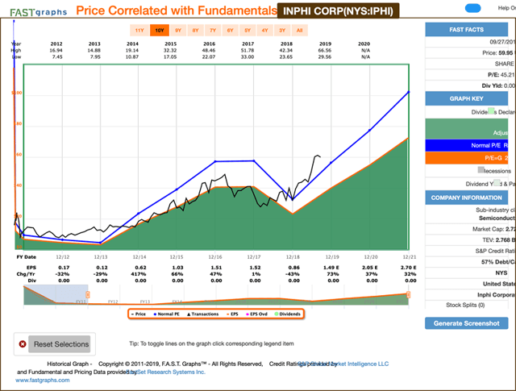The image size is (516, 391).
Task: Select the 6Y time range tab
Action: pyautogui.click(x=230, y=31)
